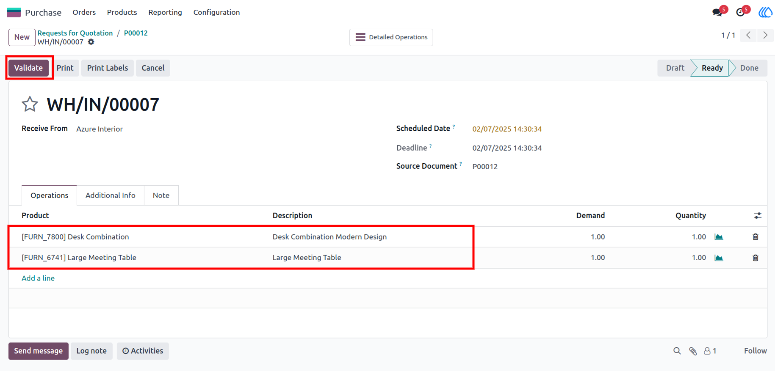The image size is (775, 371).
Task: Click the Add a line link
Action: pyautogui.click(x=38, y=278)
